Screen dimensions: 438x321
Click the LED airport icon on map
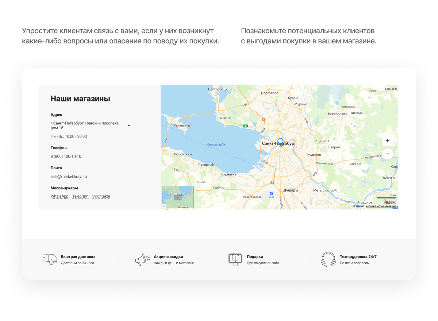(271, 194)
